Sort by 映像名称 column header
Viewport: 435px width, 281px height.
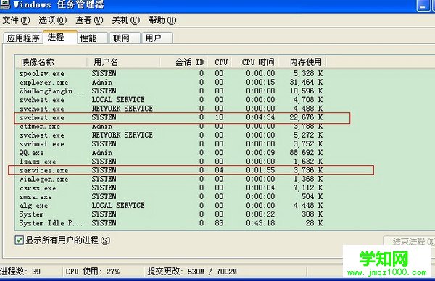pos(51,62)
